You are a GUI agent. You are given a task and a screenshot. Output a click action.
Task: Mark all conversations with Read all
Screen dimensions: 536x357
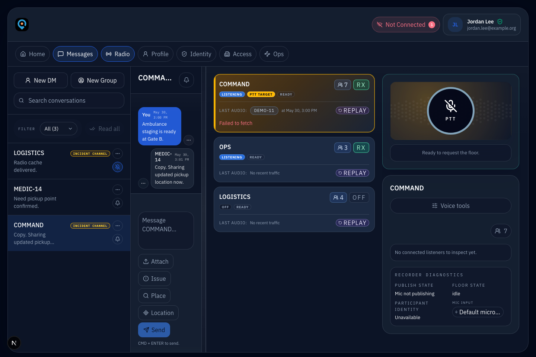[105, 129]
